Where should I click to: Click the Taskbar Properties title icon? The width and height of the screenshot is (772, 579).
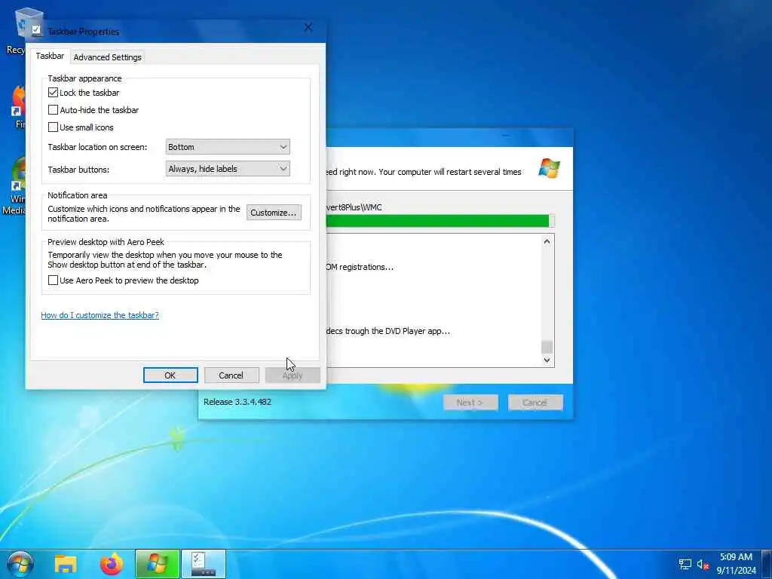click(x=36, y=31)
